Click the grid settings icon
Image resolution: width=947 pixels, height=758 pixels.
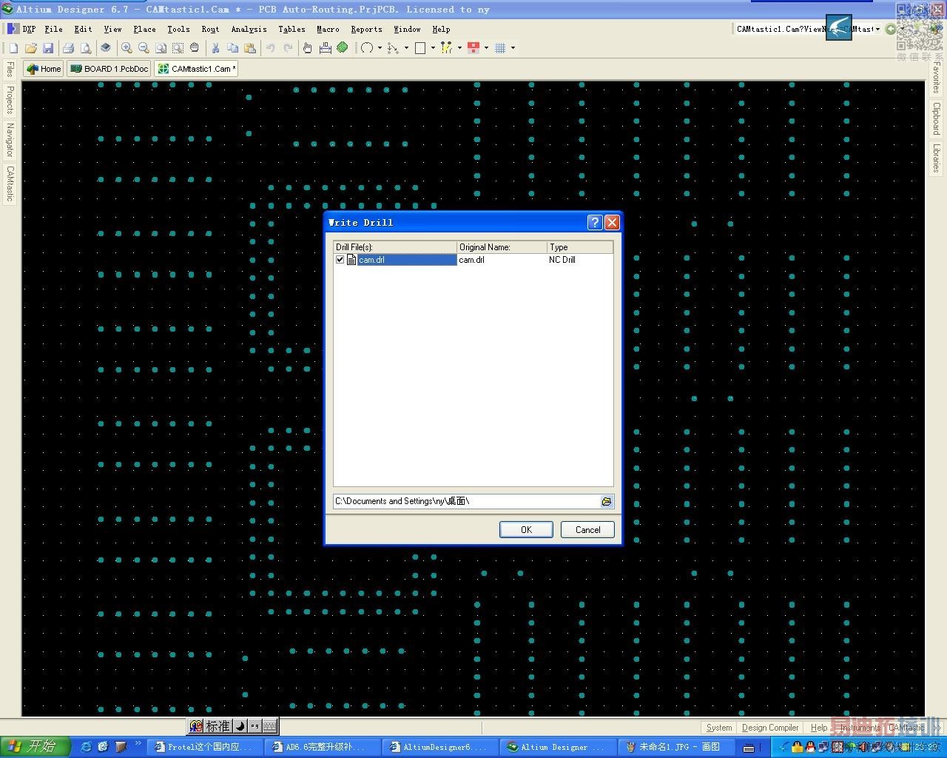[500, 48]
